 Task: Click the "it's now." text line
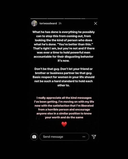coord(63,61)
